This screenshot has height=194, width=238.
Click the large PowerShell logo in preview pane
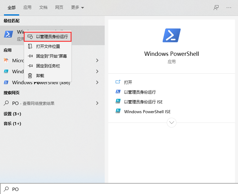coord(172,35)
